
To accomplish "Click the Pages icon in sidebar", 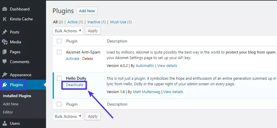I will point(5,52).
